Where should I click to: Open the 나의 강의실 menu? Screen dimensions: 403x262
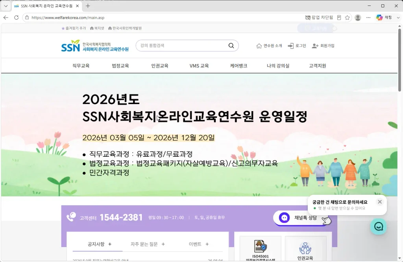tap(278, 66)
